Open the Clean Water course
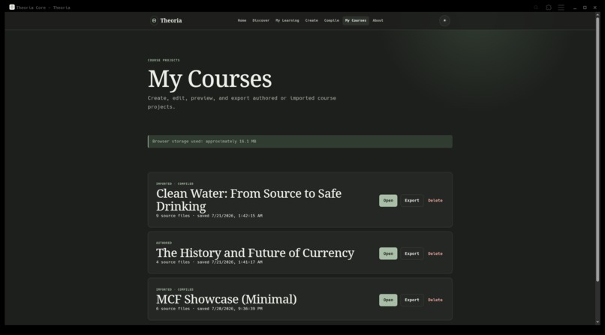 (388, 201)
